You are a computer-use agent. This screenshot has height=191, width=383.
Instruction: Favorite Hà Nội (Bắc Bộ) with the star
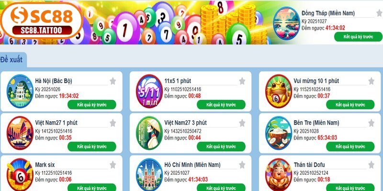pyautogui.click(x=113, y=81)
